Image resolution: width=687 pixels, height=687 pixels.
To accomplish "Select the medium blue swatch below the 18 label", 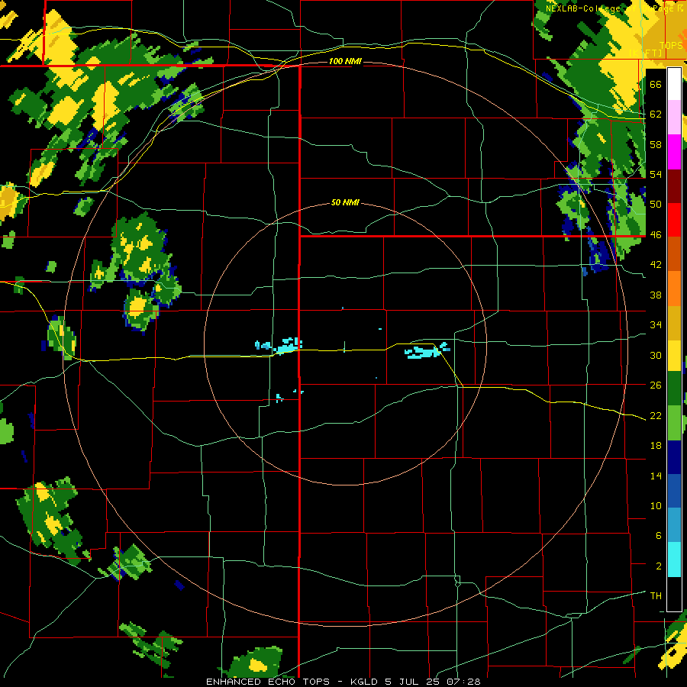I will click(674, 492).
